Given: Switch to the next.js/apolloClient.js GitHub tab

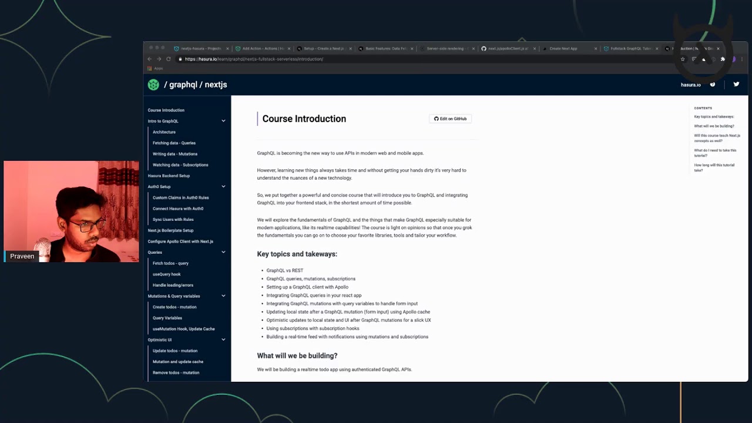Looking at the screenshot, I should [508, 49].
